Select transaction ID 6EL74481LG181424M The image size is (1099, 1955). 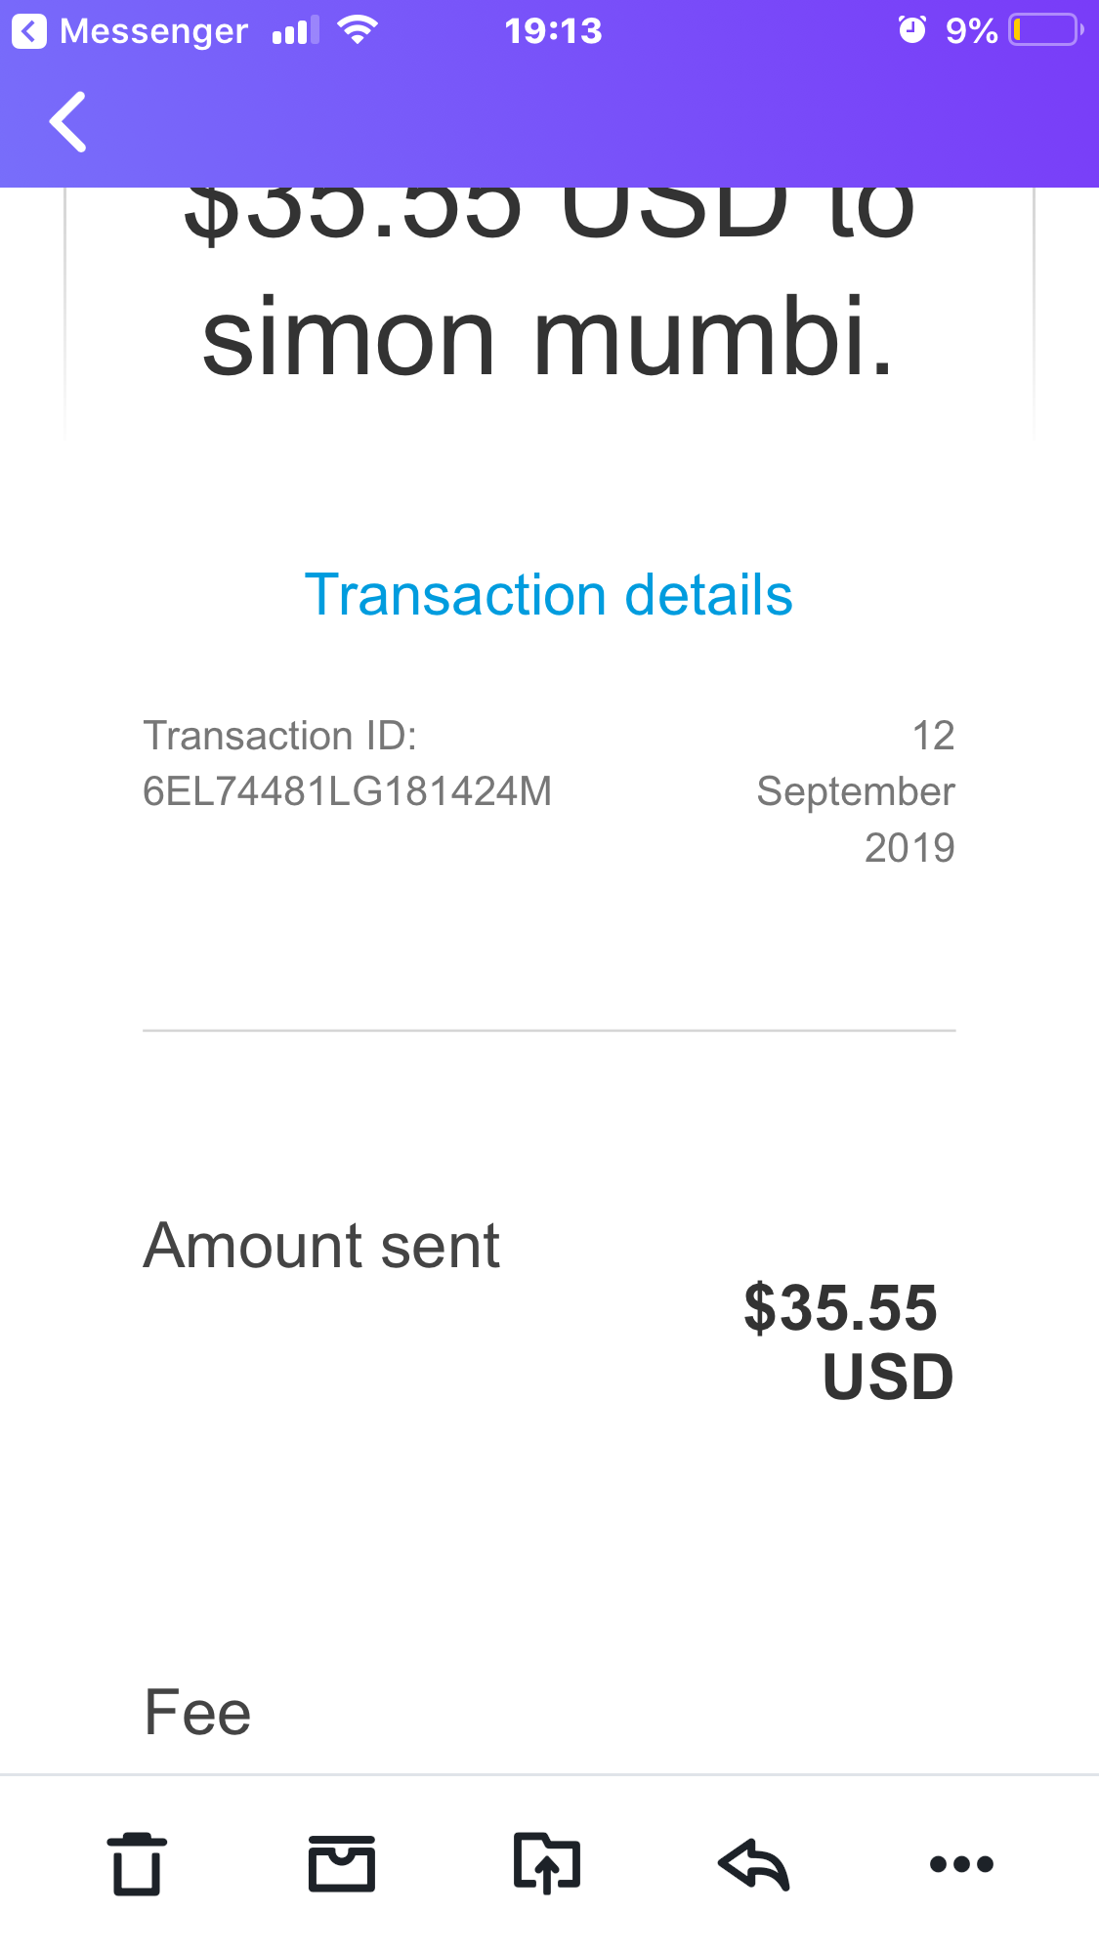tap(347, 791)
